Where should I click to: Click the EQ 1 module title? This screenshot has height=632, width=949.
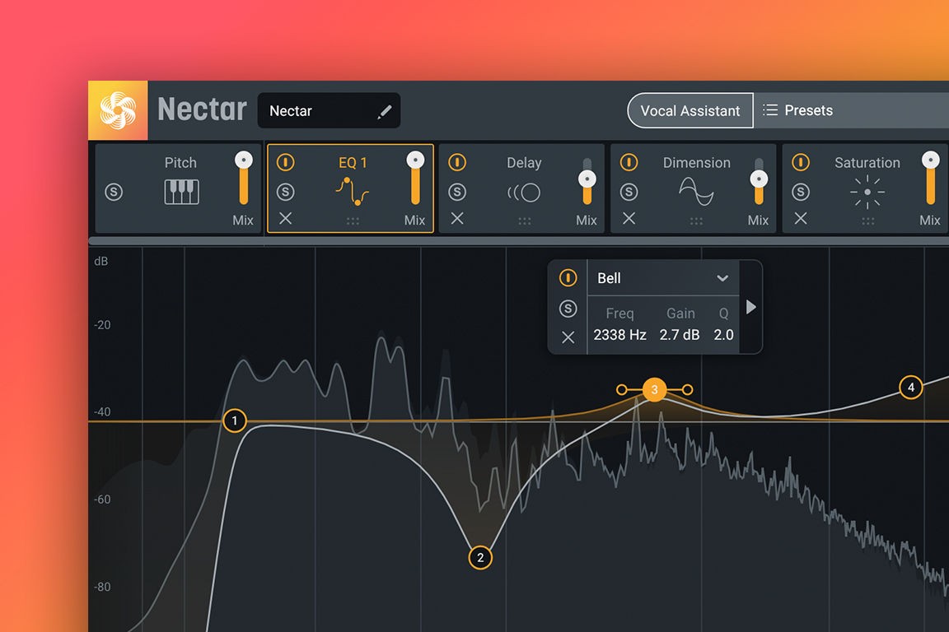(x=353, y=163)
